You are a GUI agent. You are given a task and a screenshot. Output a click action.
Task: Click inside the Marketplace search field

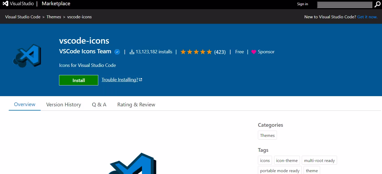click(345, 4)
